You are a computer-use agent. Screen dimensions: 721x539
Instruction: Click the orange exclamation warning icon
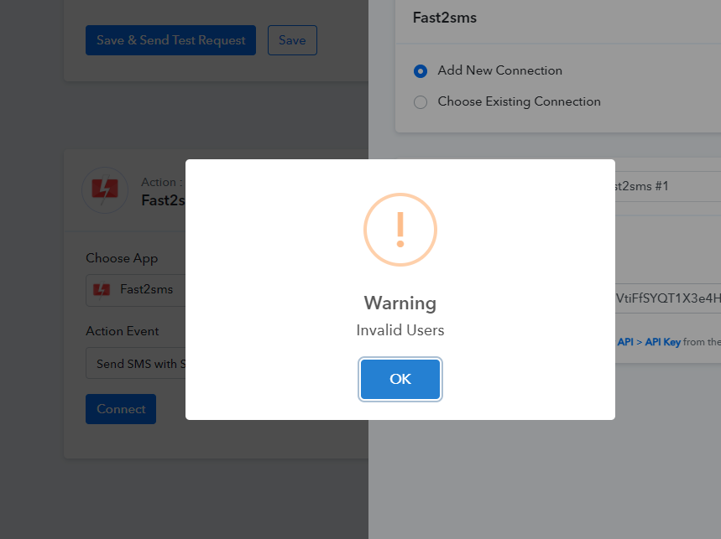coord(400,230)
